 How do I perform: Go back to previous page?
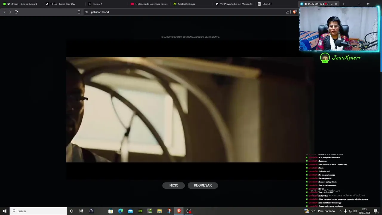[x=4, y=12]
